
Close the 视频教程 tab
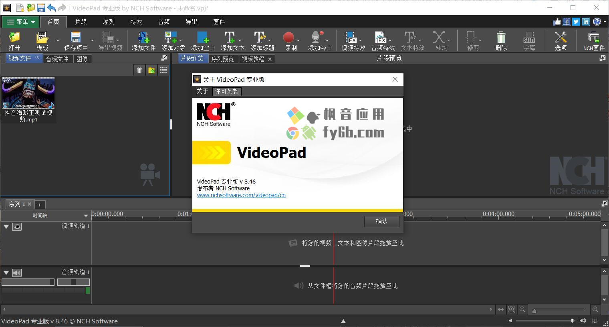click(x=270, y=59)
